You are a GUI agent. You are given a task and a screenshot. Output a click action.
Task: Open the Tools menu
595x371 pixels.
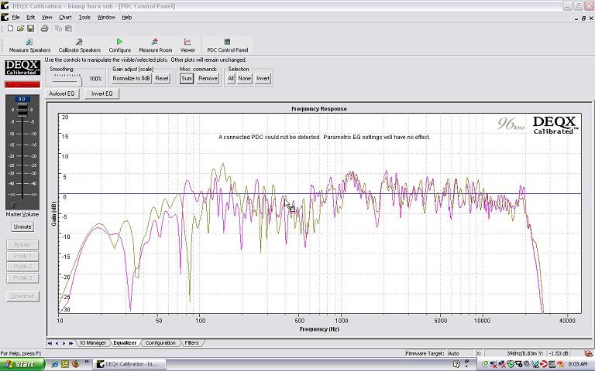point(84,18)
